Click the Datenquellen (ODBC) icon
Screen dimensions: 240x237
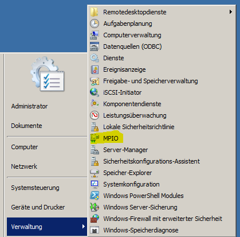tap(95, 46)
